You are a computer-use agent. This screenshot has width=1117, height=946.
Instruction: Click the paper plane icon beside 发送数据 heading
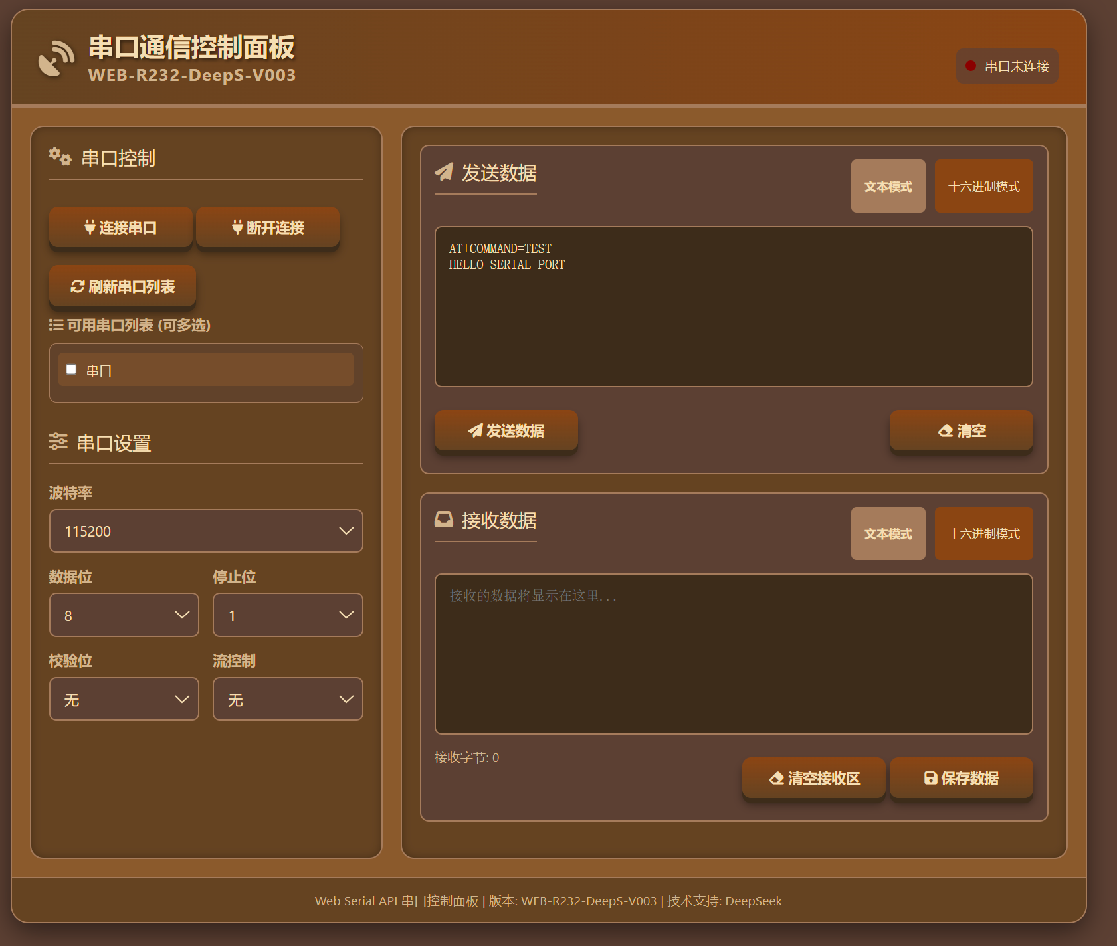pyautogui.click(x=444, y=172)
